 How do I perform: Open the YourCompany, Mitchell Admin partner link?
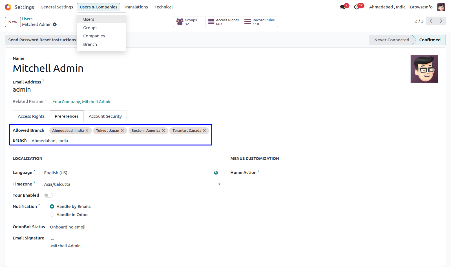pos(82,102)
